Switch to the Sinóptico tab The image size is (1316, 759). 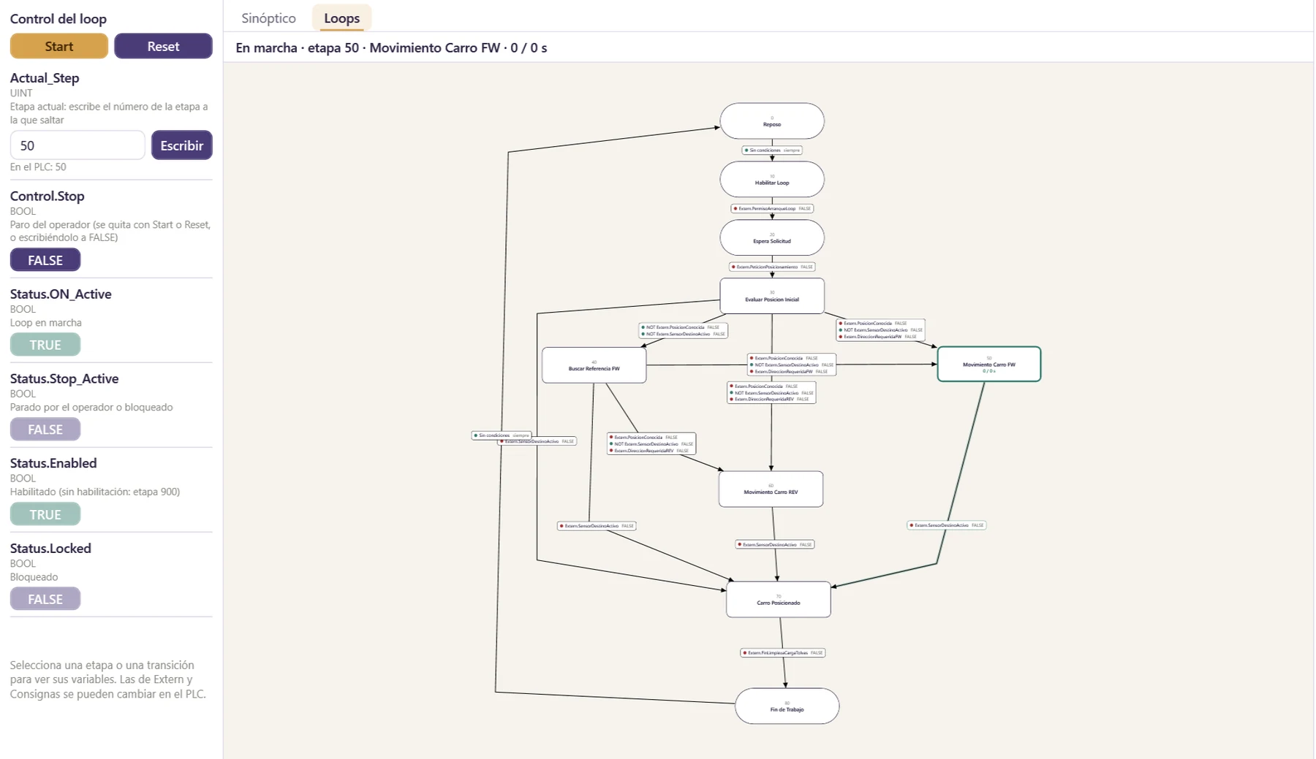[268, 18]
